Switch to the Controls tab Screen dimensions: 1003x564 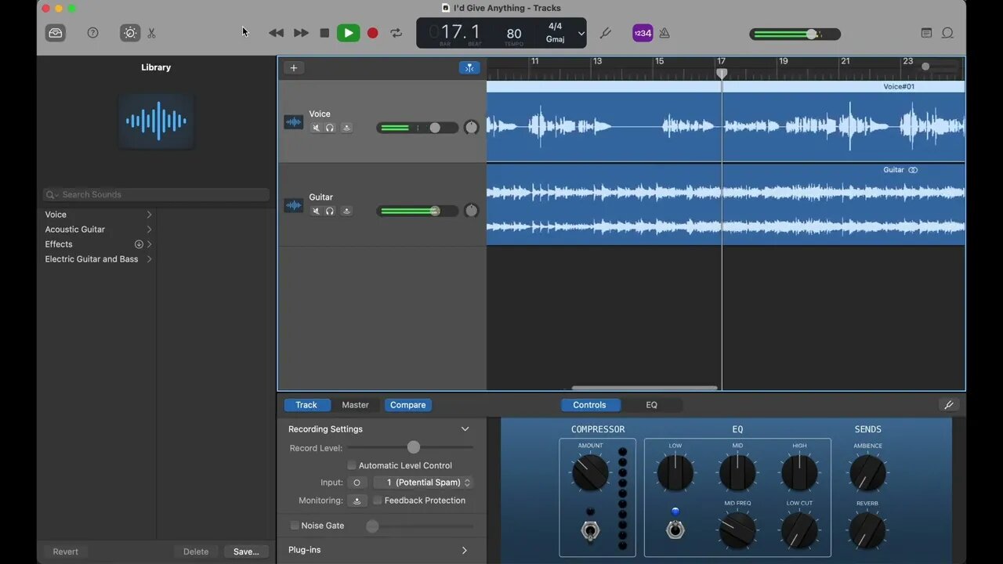pyautogui.click(x=590, y=405)
